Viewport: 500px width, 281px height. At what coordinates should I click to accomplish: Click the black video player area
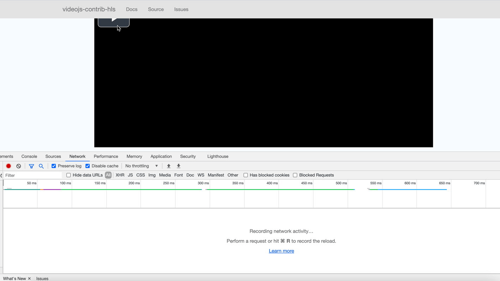tap(264, 83)
